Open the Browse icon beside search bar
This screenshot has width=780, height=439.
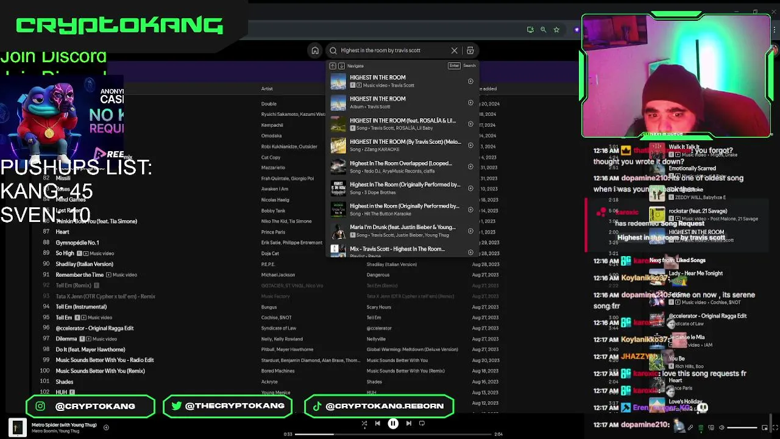point(470,51)
